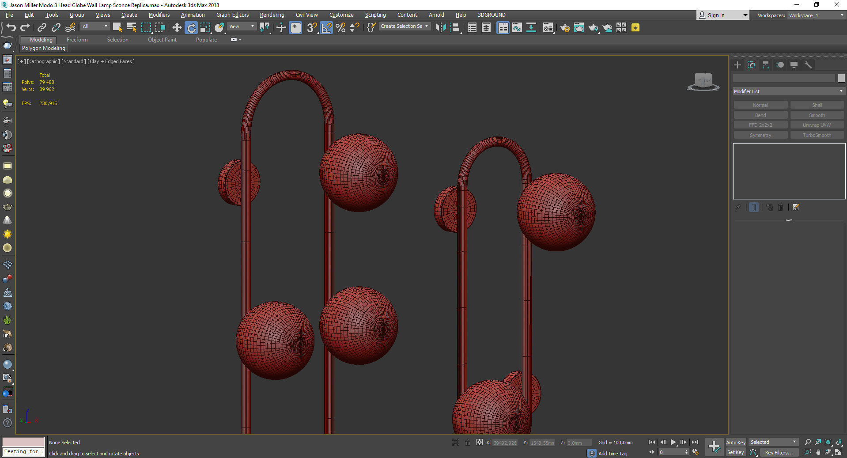
Task: Open the Selected key filter dropdown
Action: click(x=773, y=442)
